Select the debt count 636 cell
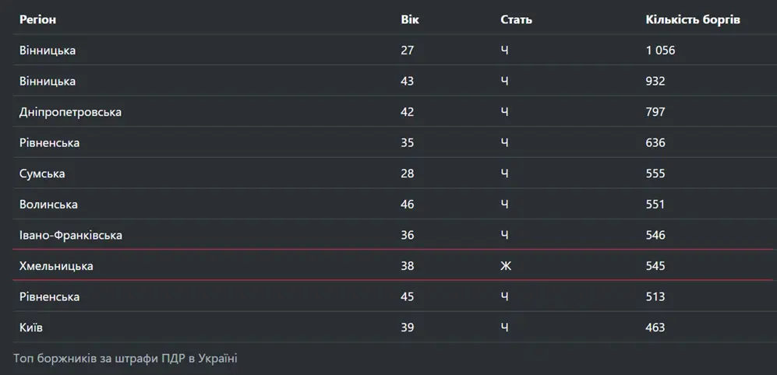This screenshot has height=375, width=777. point(655,143)
